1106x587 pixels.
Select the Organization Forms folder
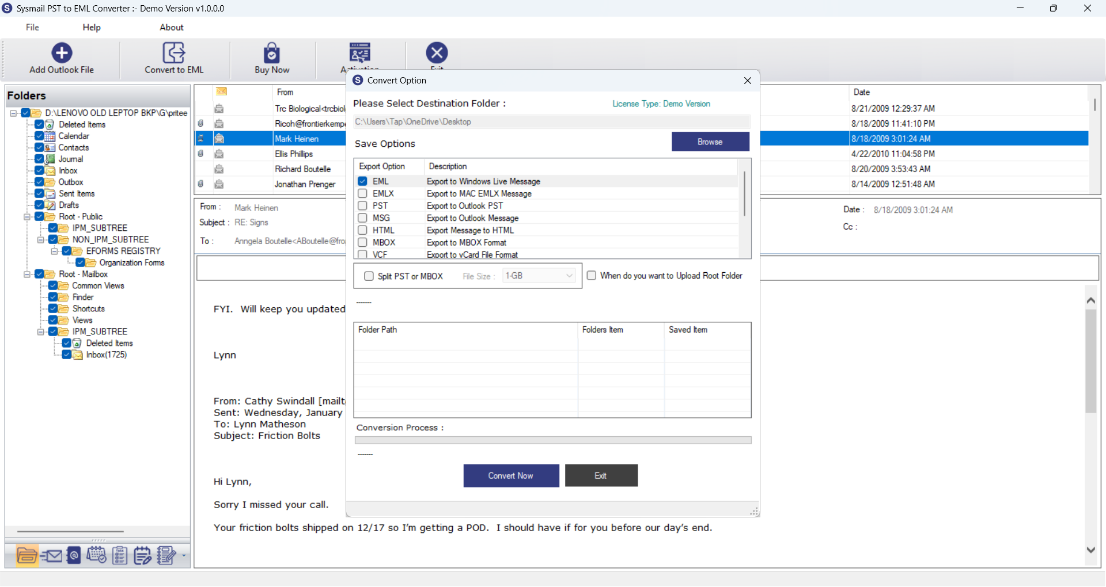[132, 263]
